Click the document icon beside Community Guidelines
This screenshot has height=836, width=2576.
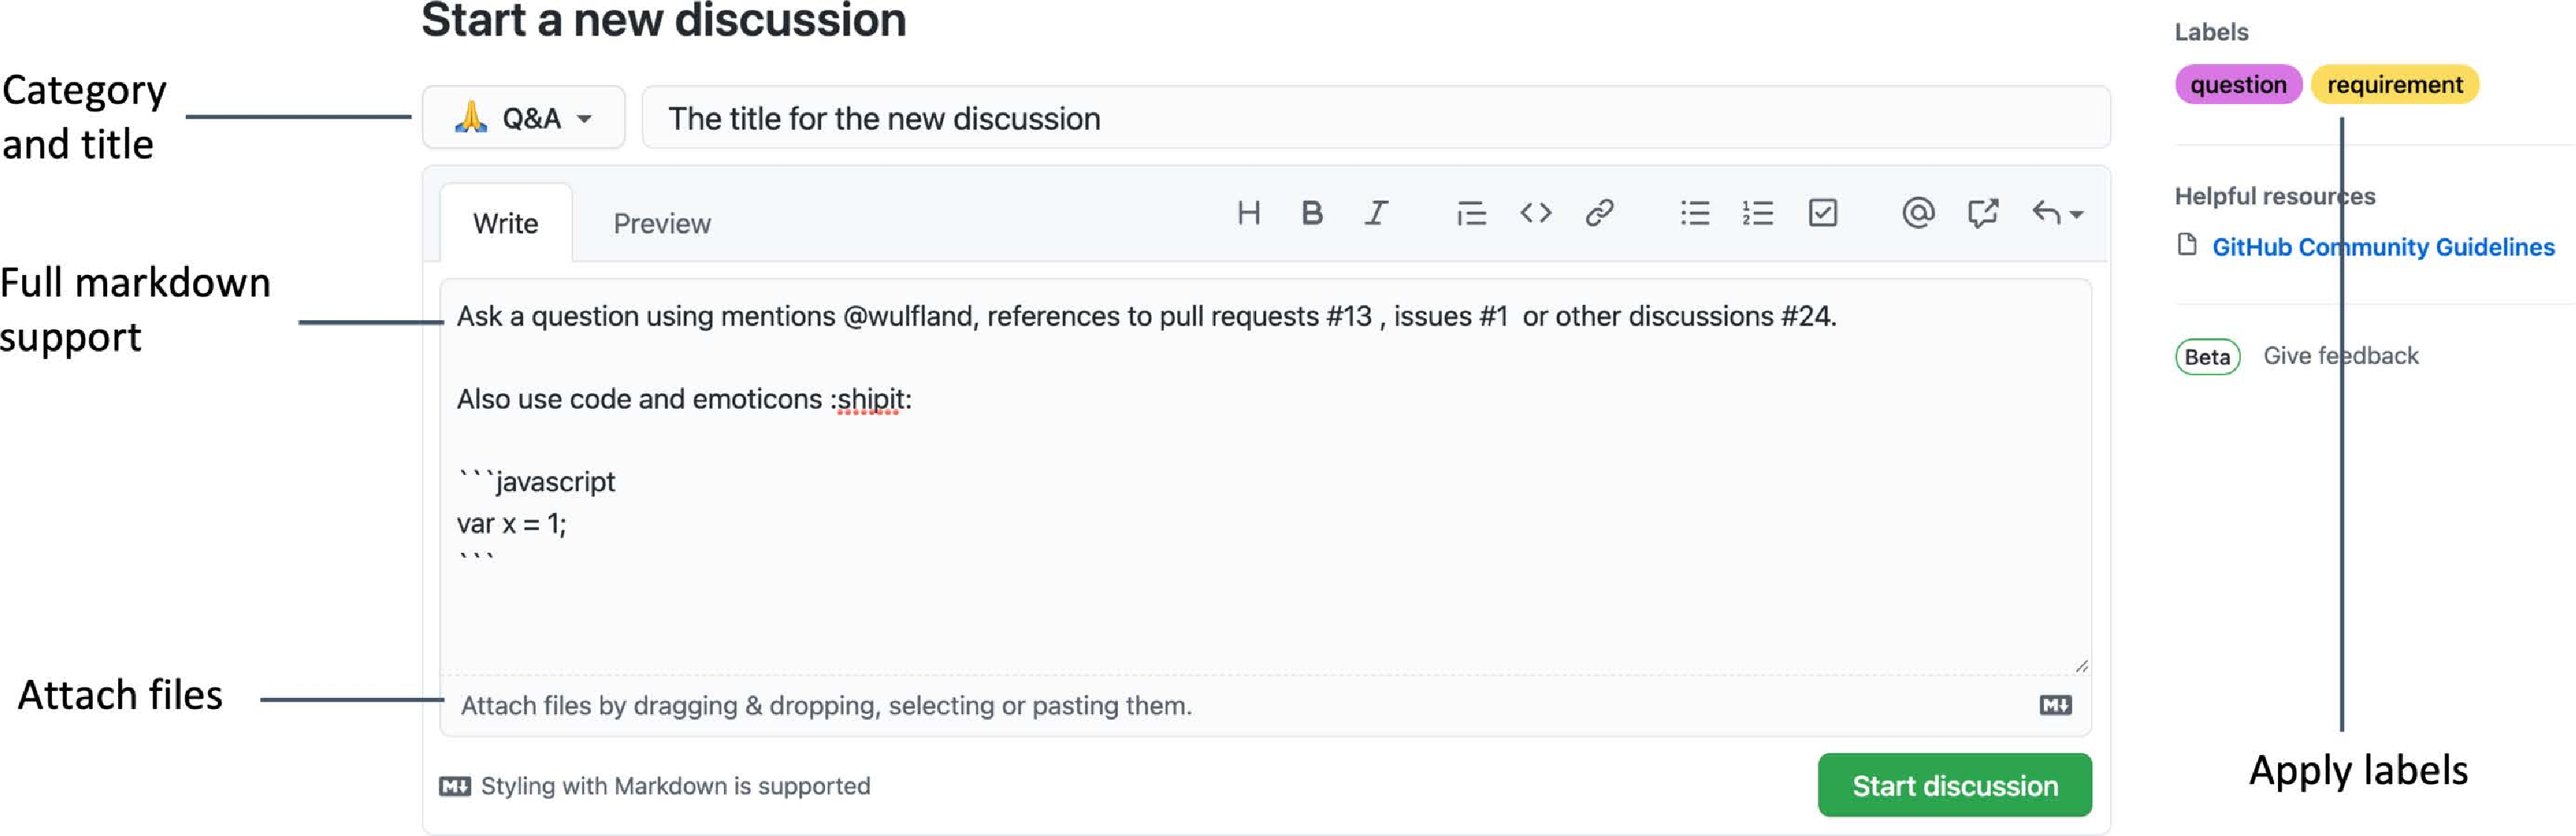click(2187, 245)
